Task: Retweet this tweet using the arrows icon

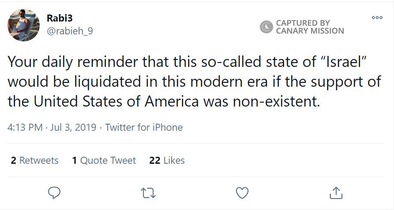Action: pos(148,192)
